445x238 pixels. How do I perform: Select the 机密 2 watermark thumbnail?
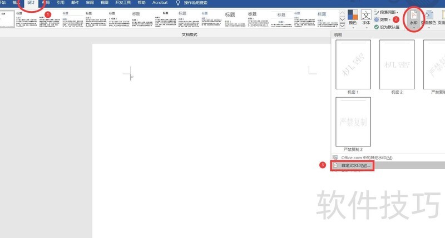pos(397,64)
